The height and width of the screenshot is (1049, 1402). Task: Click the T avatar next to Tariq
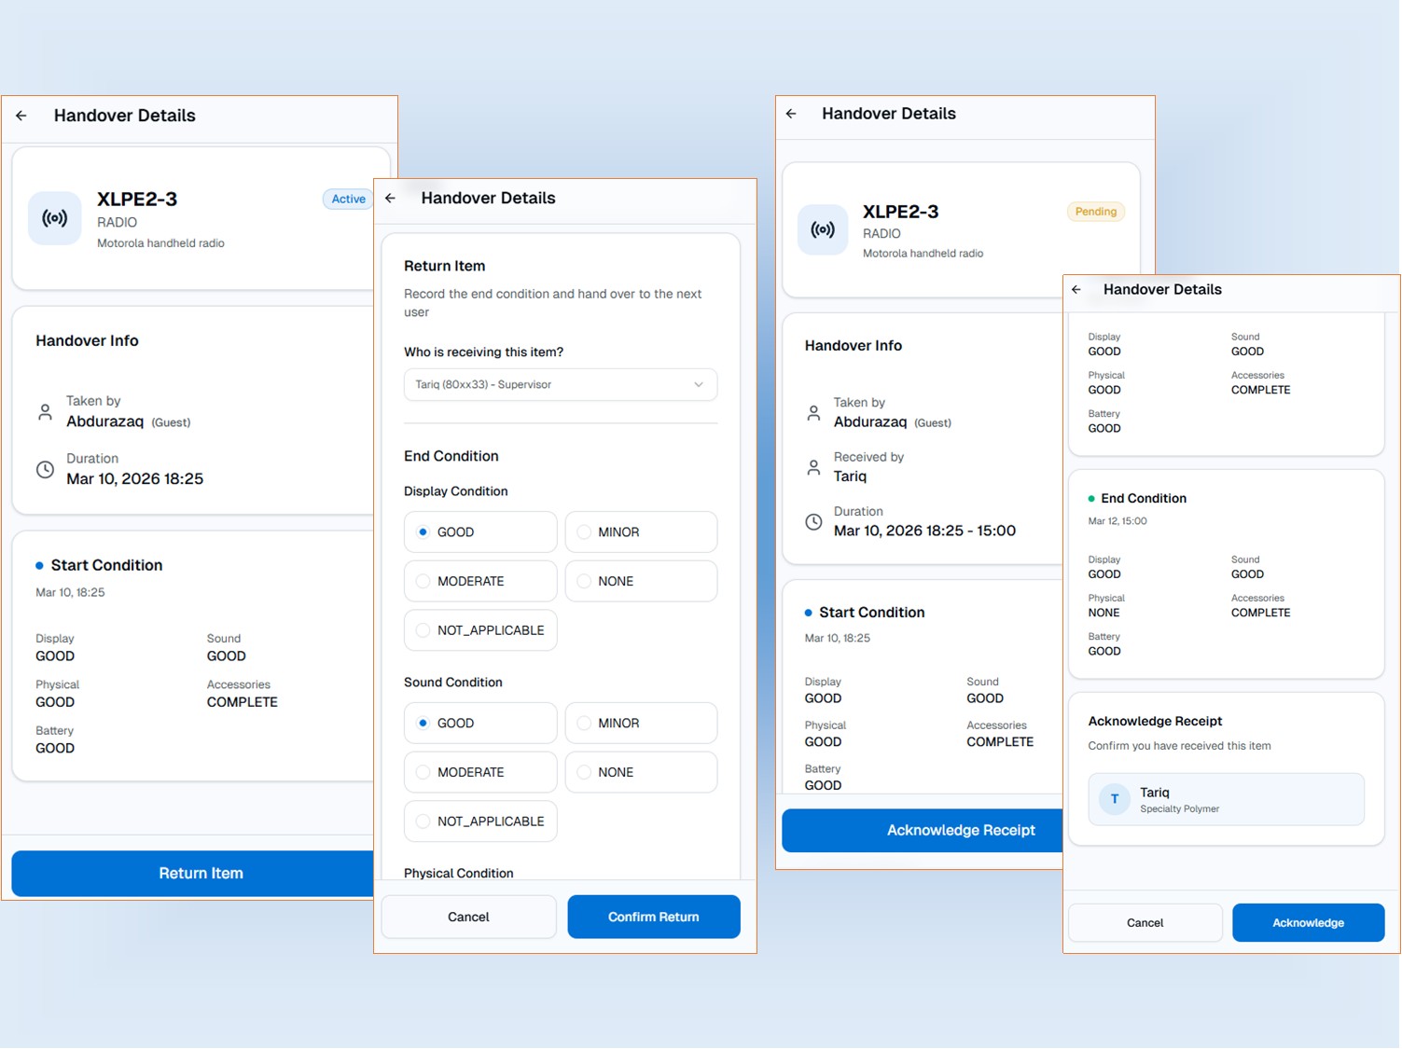1114,799
